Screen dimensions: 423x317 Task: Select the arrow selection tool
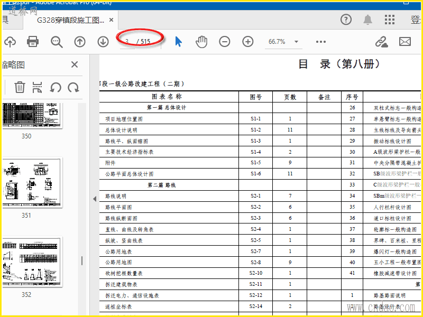click(178, 42)
